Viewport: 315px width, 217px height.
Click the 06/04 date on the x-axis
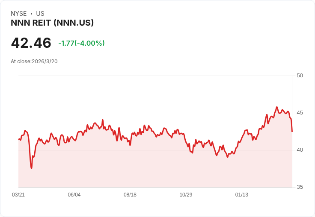74,194
